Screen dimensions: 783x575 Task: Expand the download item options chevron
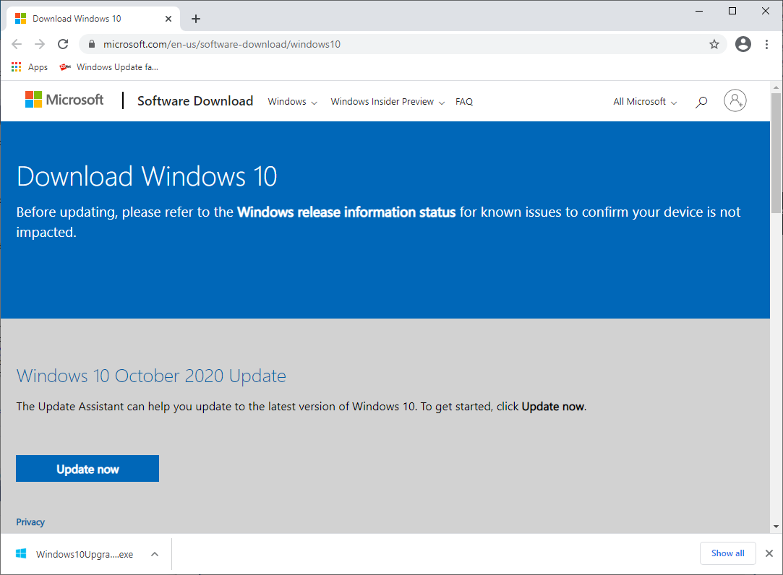pos(155,554)
